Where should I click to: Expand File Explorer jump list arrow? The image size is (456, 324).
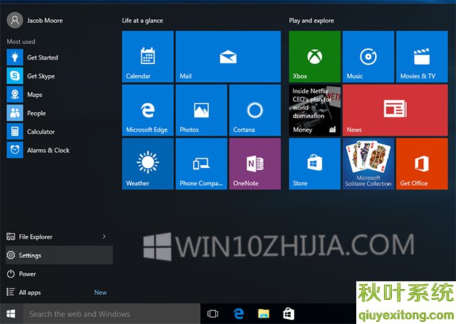click(x=104, y=236)
